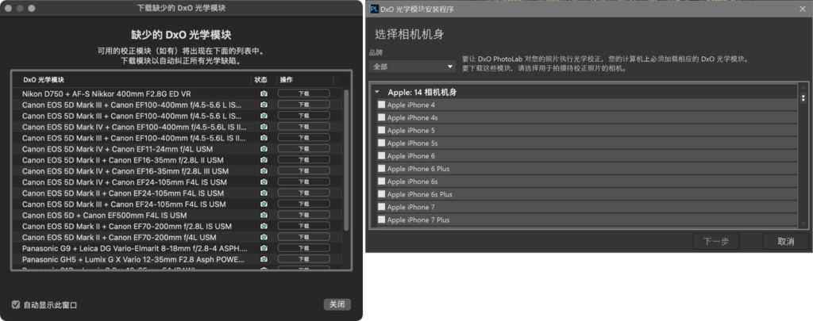
Task: Download module for 5D Mark IV EF24-105mm F4L
Action: click(x=304, y=182)
